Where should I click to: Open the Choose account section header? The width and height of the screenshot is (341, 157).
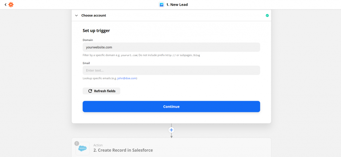click(x=171, y=15)
